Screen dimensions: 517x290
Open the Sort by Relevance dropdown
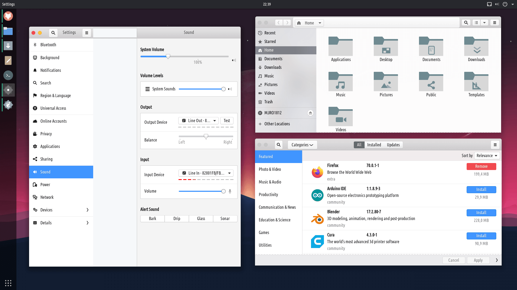487,155
